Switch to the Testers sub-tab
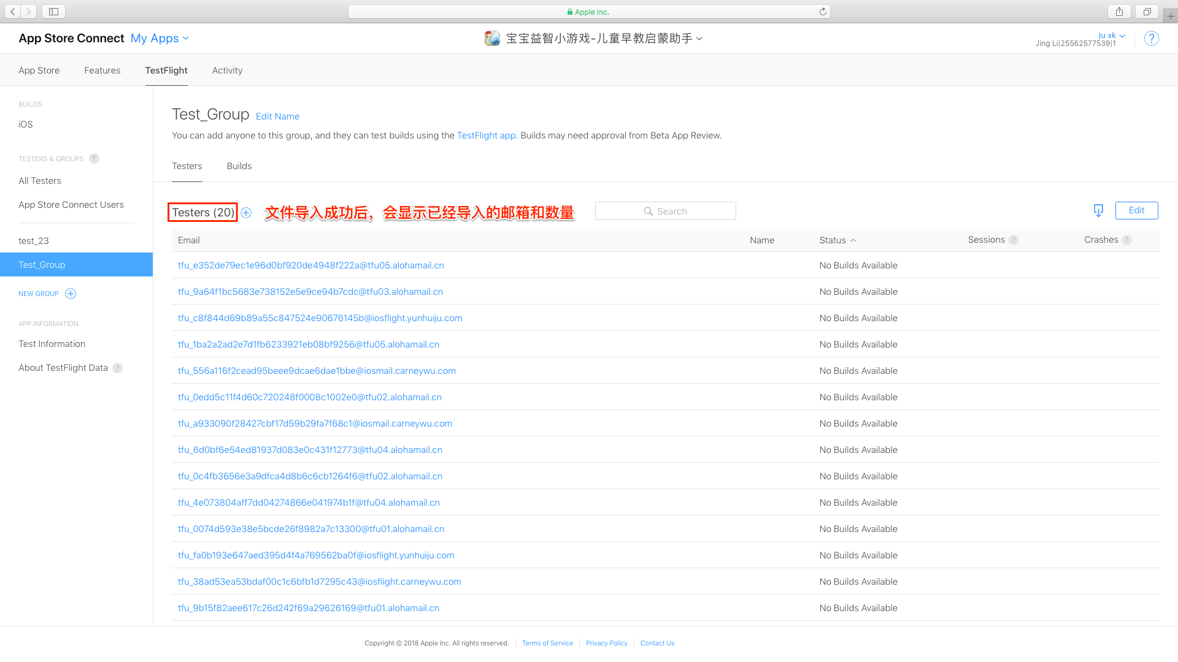Screen dimensions: 1178x662 [187, 166]
